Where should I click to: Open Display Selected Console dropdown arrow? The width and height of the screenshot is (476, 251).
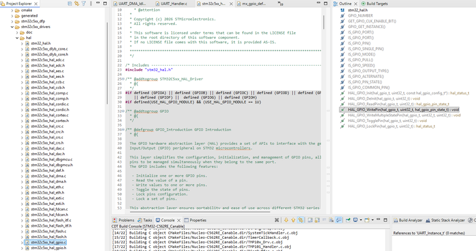click(x=361, y=220)
